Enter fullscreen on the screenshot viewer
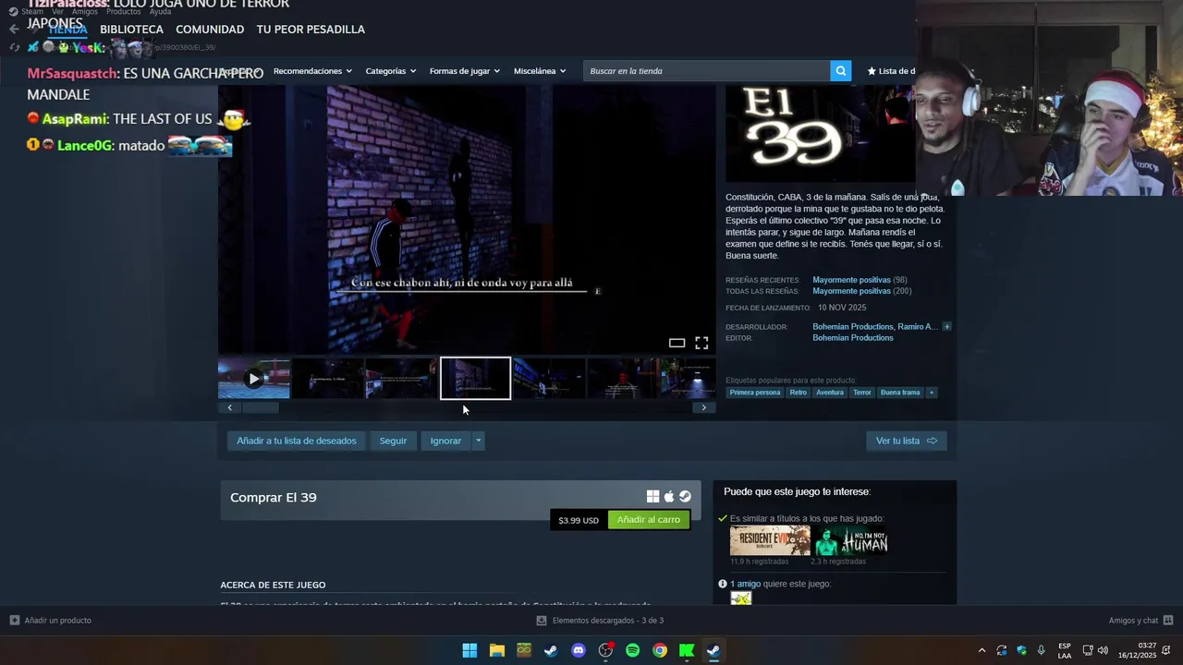Image resolution: width=1183 pixels, height=665 pixels. [701, 344]
